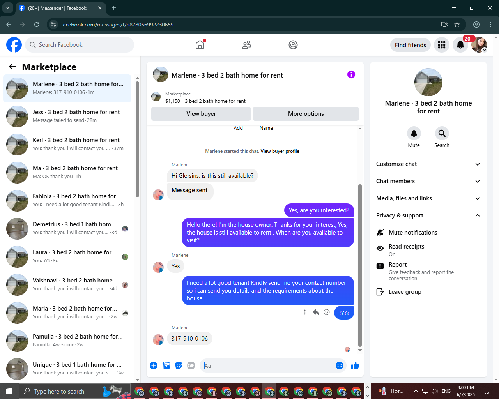
Task: Attach a photo with the image icon
Action: click(x=166, y=365)
